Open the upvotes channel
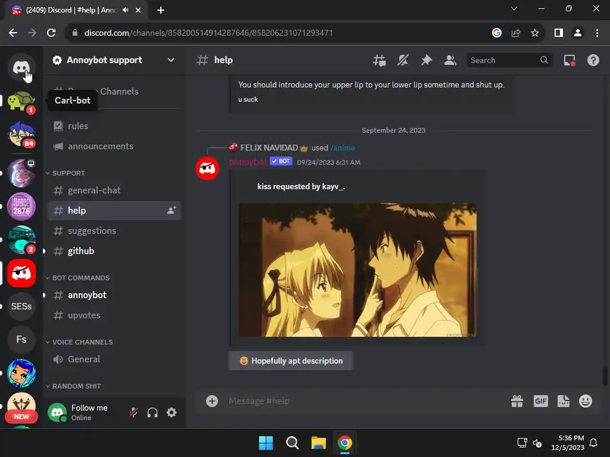Screen dimensions: 610x457 click(114, 315)
